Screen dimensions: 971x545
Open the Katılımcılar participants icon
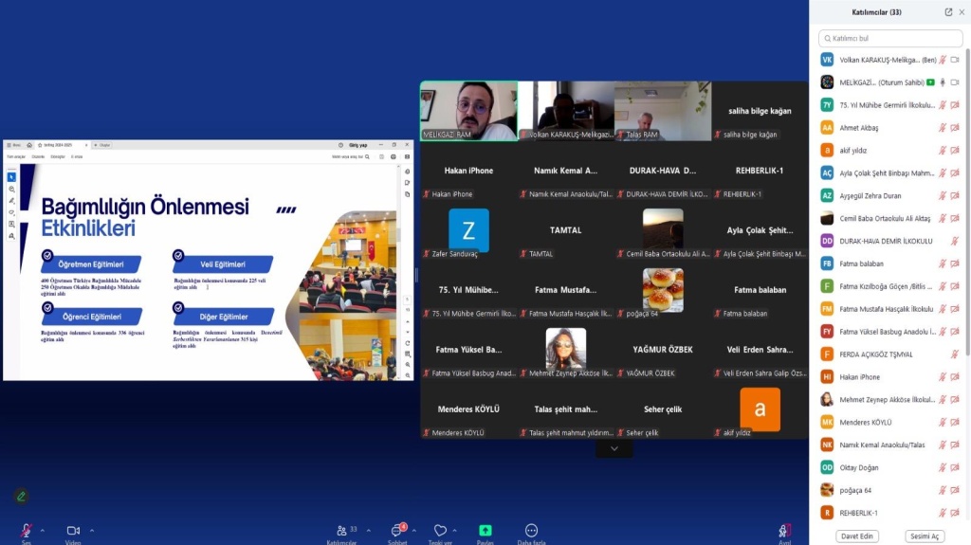[x=341, y=530]
